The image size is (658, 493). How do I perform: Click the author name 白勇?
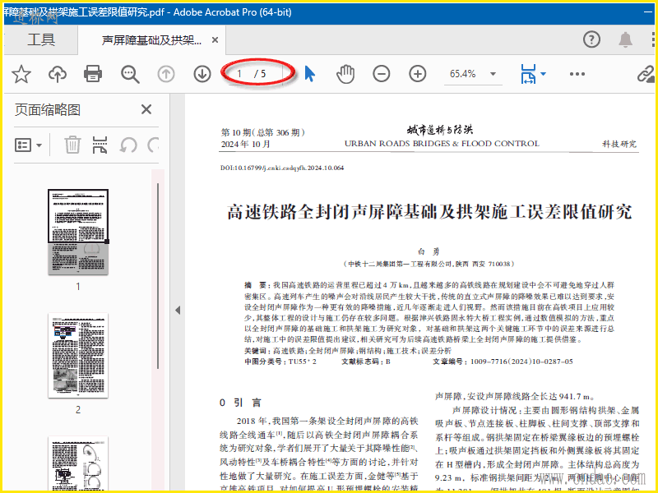click(429, 251)
